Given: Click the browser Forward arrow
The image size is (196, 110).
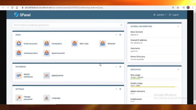Looking at the screenshot, I should click(x=8, y=8).
